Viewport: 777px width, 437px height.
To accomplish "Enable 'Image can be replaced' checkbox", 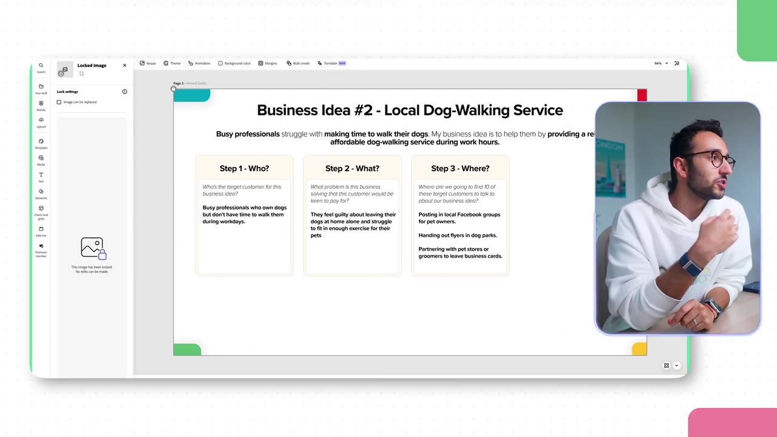I will pyautogui.click(x=59, y=102).
